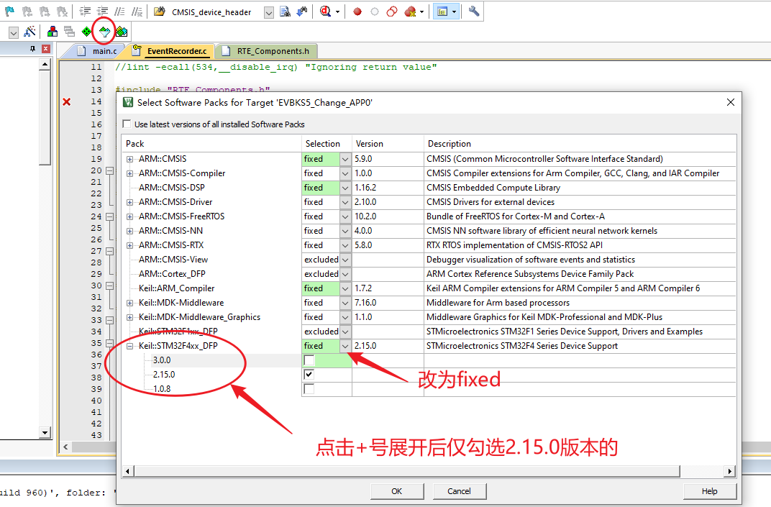
Task: Check the 3.0.0 version checkbox
Action: pyautogui.click(x=308, y=360)
